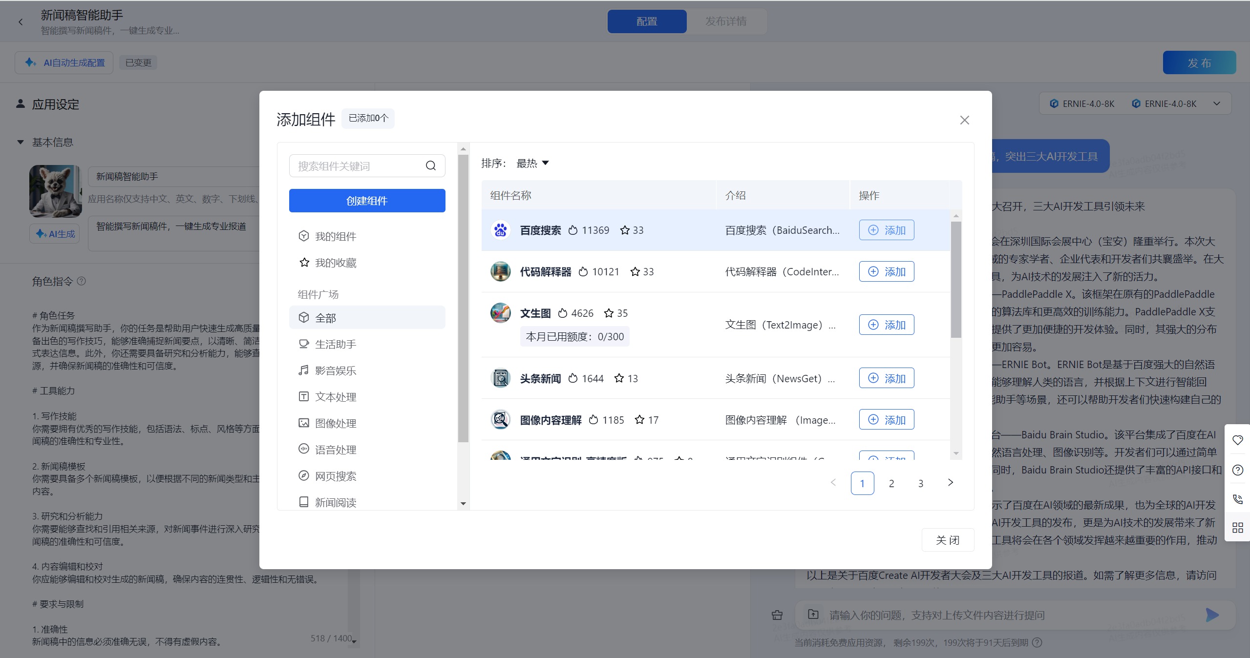
Task: Click the Baidu Search paw icon
Action: (500, 230)
